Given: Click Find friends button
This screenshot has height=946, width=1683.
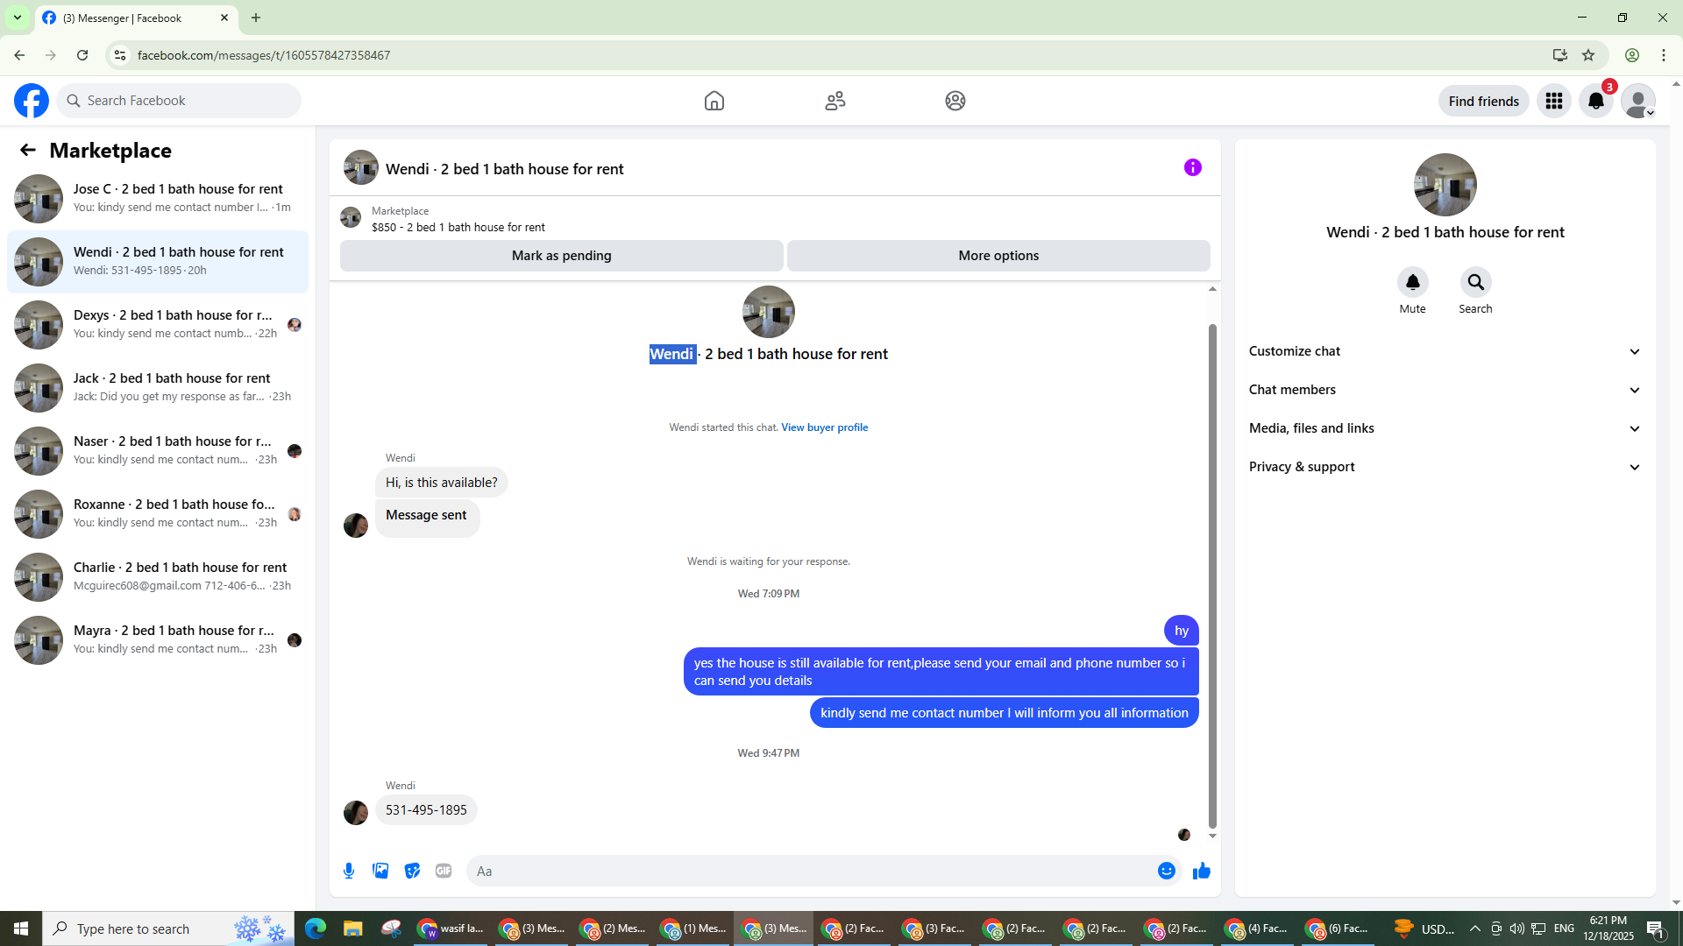Looking at the screenshot, I should pyautogui.click(x=1484, y=101).
